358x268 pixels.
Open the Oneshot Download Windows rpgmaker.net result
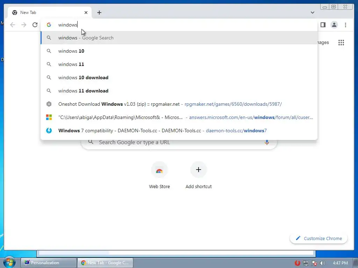pos(179,104)
